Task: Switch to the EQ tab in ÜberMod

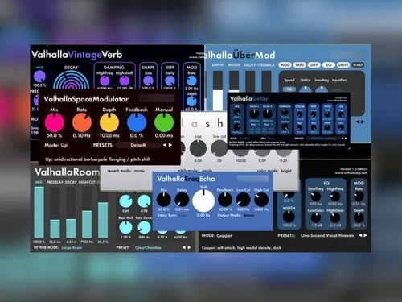Action: 328,65
